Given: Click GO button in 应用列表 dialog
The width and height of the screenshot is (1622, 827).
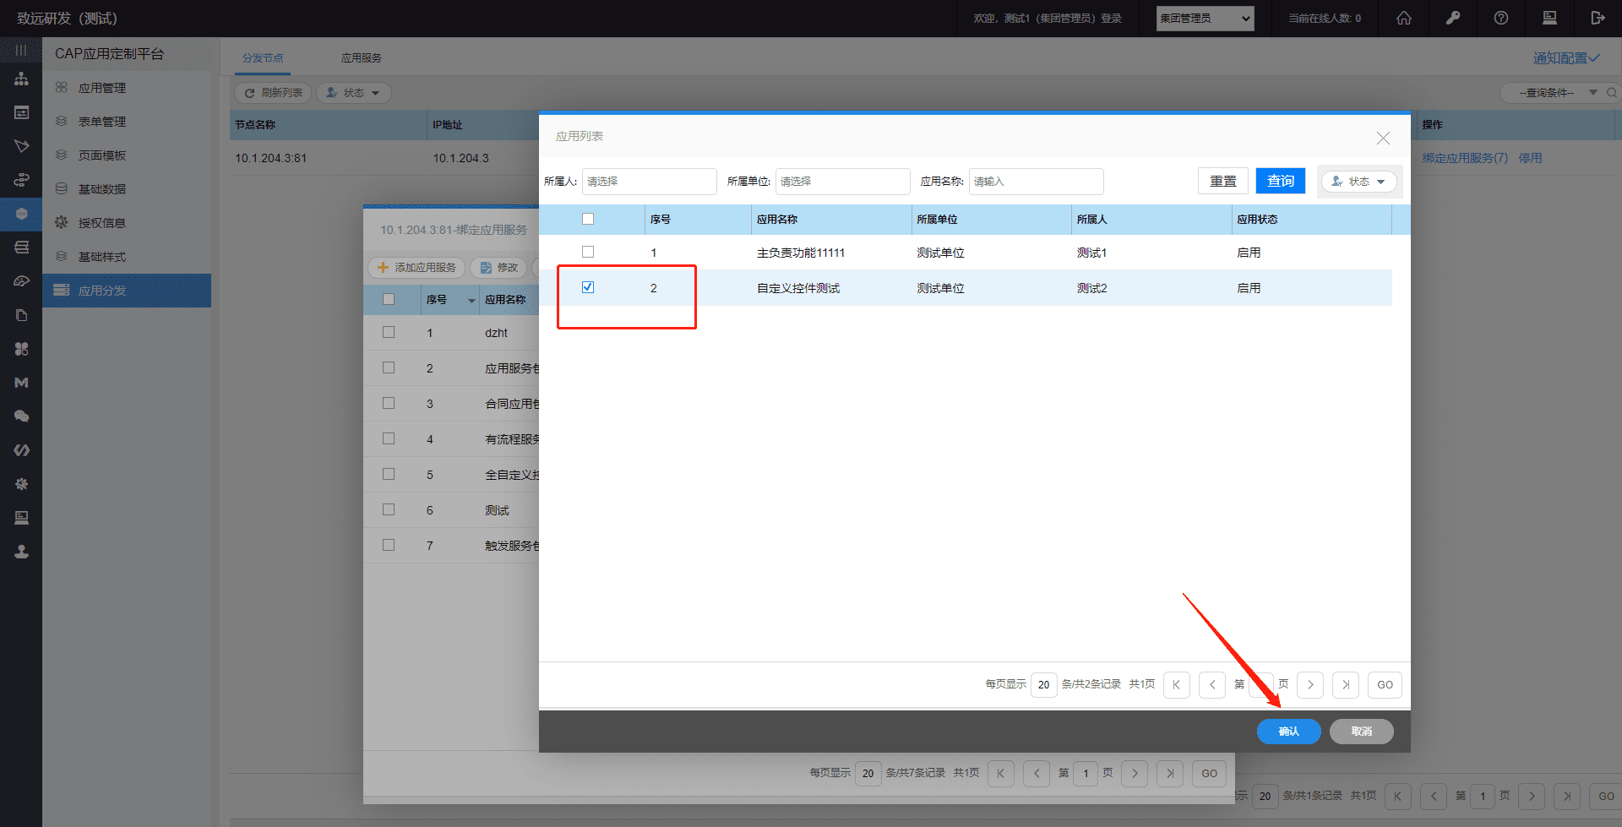Looking at the screenshot, I should coord(1385,685).
